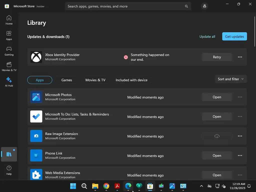Click the Microsoft Photos title text
This screenshot has height=192, width=256.
pos(58,95)
